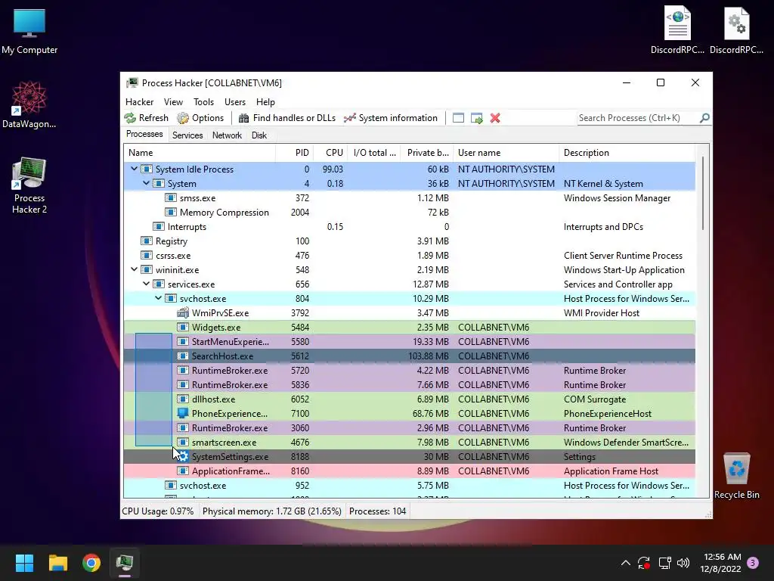Image resolution: width=774 pixels, height=581 pixels.
Task: Open My Computer desktop icon
Action: coord(29,32)
